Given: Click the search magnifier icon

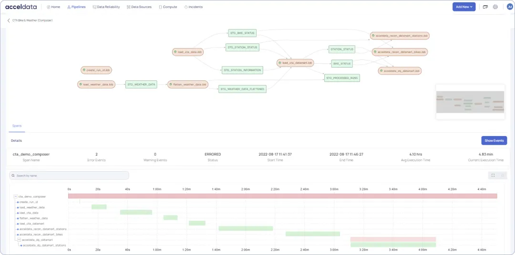Looking at the screenshot, I should tap(13, 176).
